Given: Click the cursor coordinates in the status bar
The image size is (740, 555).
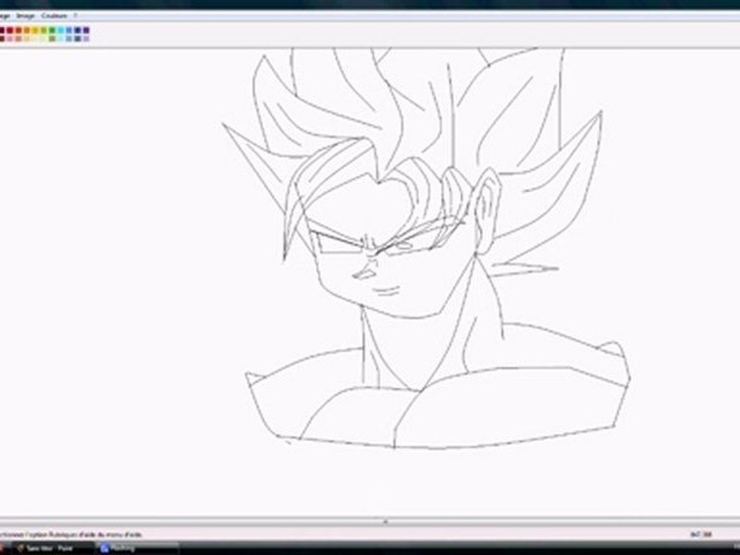Looking at the screenshot, I should [701, 535].
